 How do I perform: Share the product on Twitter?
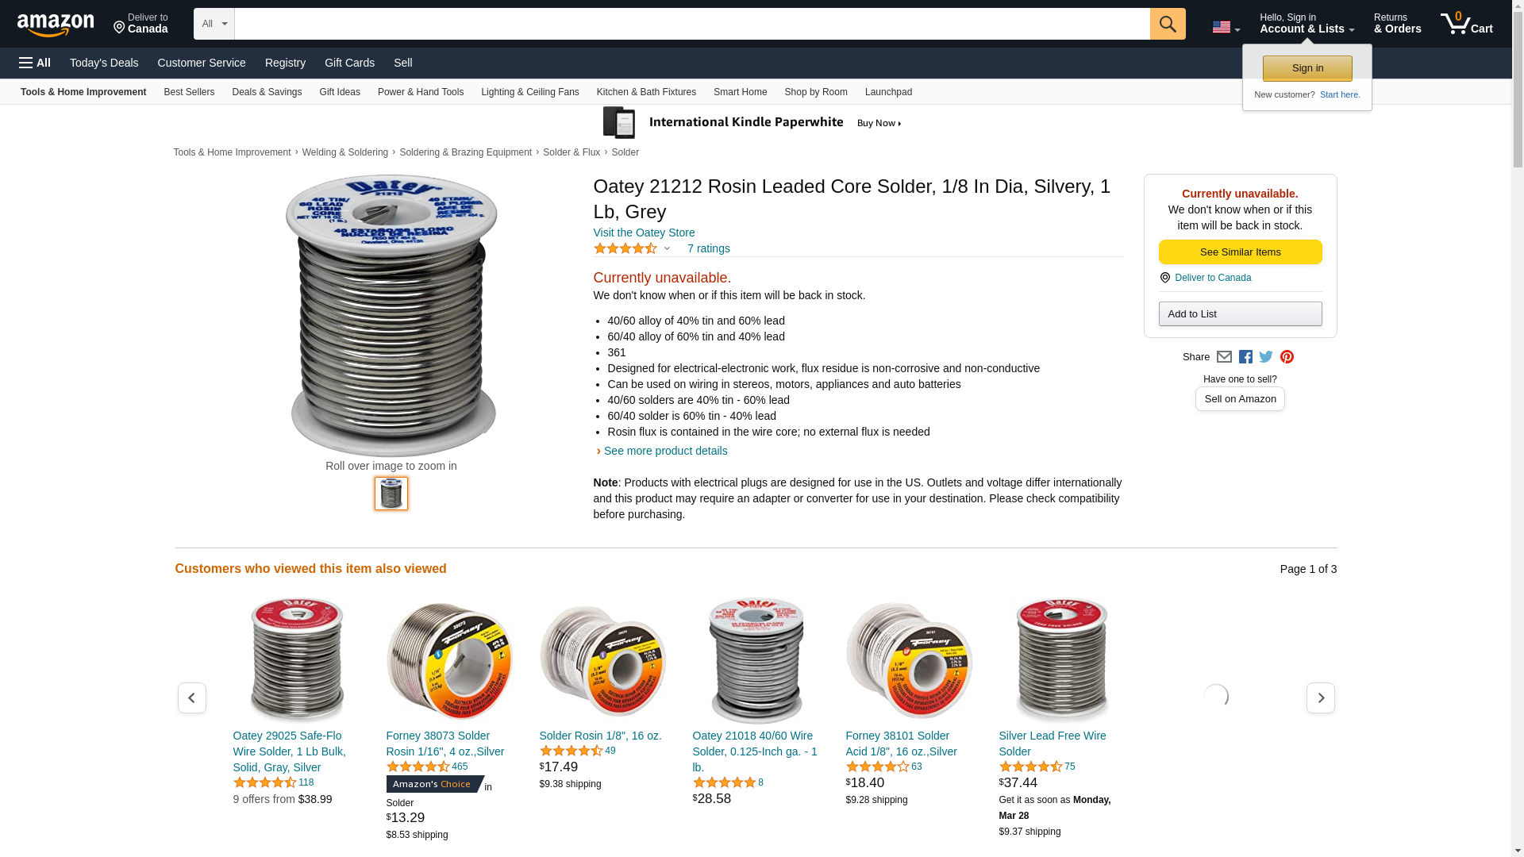pyautogui.click(x=1266, y=357)
